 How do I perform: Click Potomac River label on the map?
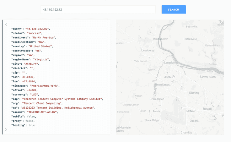(160, 39)
